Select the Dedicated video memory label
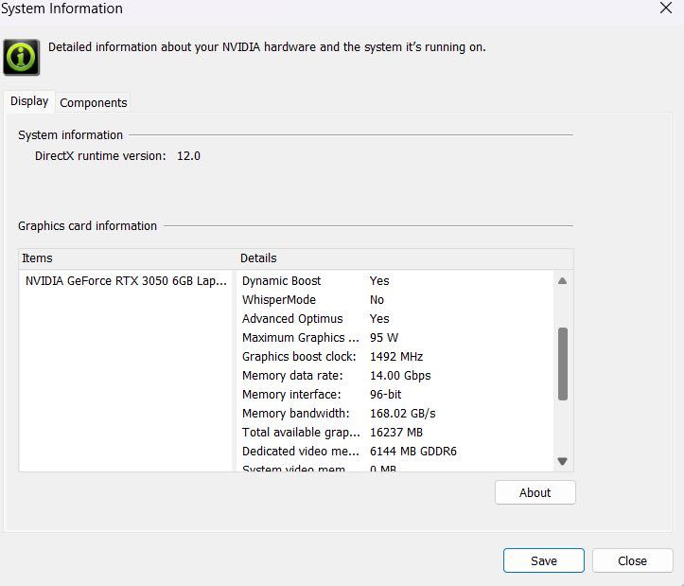The height and width of the screenshot is (586, 684). 301,451
